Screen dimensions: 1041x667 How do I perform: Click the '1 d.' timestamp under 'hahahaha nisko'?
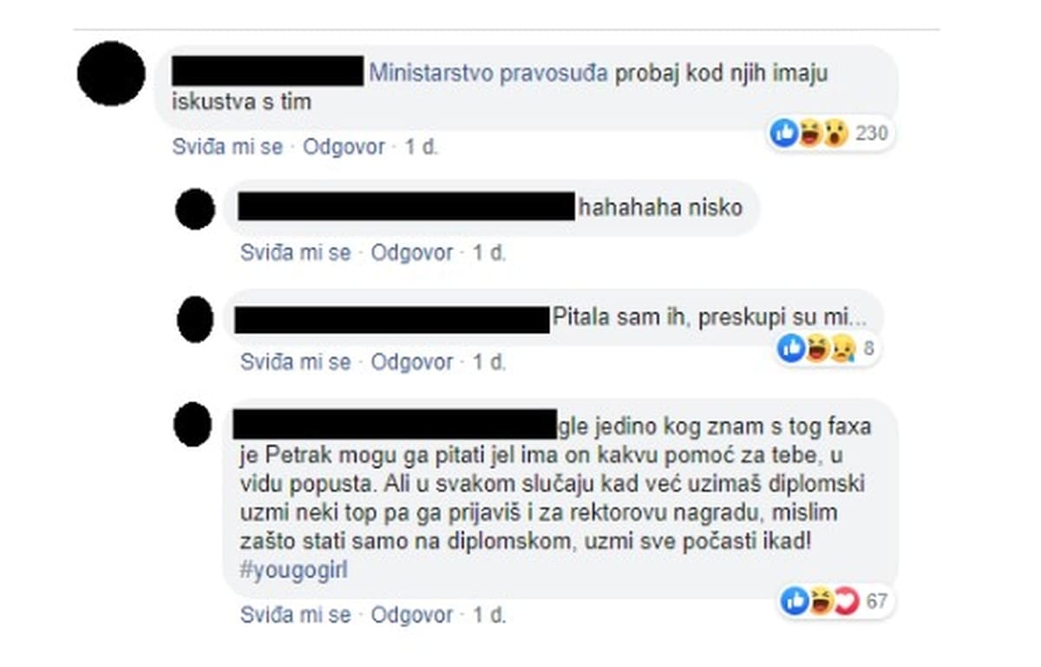[489, 253]
